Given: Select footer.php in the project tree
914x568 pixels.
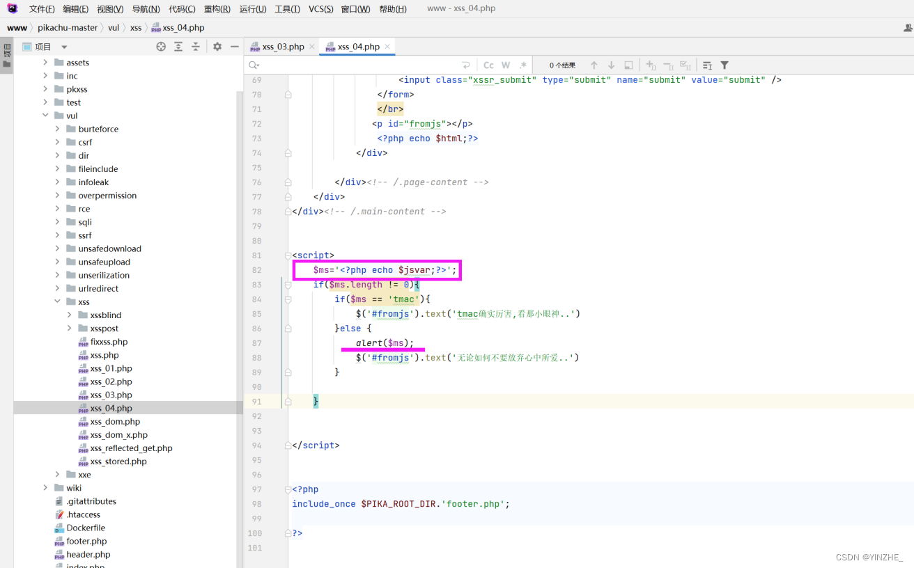Looking at the screenshot, I should click(x=86, y=541).
